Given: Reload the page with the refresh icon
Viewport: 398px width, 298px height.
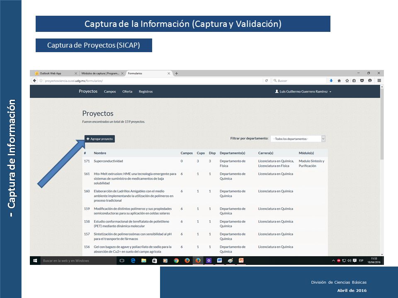Looking at the screenshot, I should point(266,81).
